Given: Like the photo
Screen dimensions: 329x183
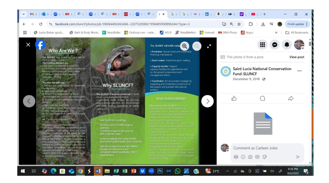Looking at the screenshot, I should point(234,98).
